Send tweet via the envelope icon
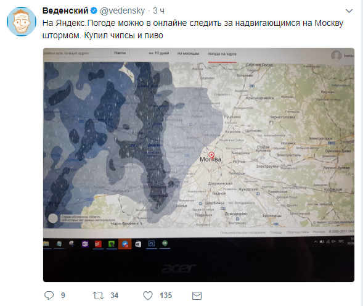The height and width of the screenshot is (306, 363). [x=197, y=296]
